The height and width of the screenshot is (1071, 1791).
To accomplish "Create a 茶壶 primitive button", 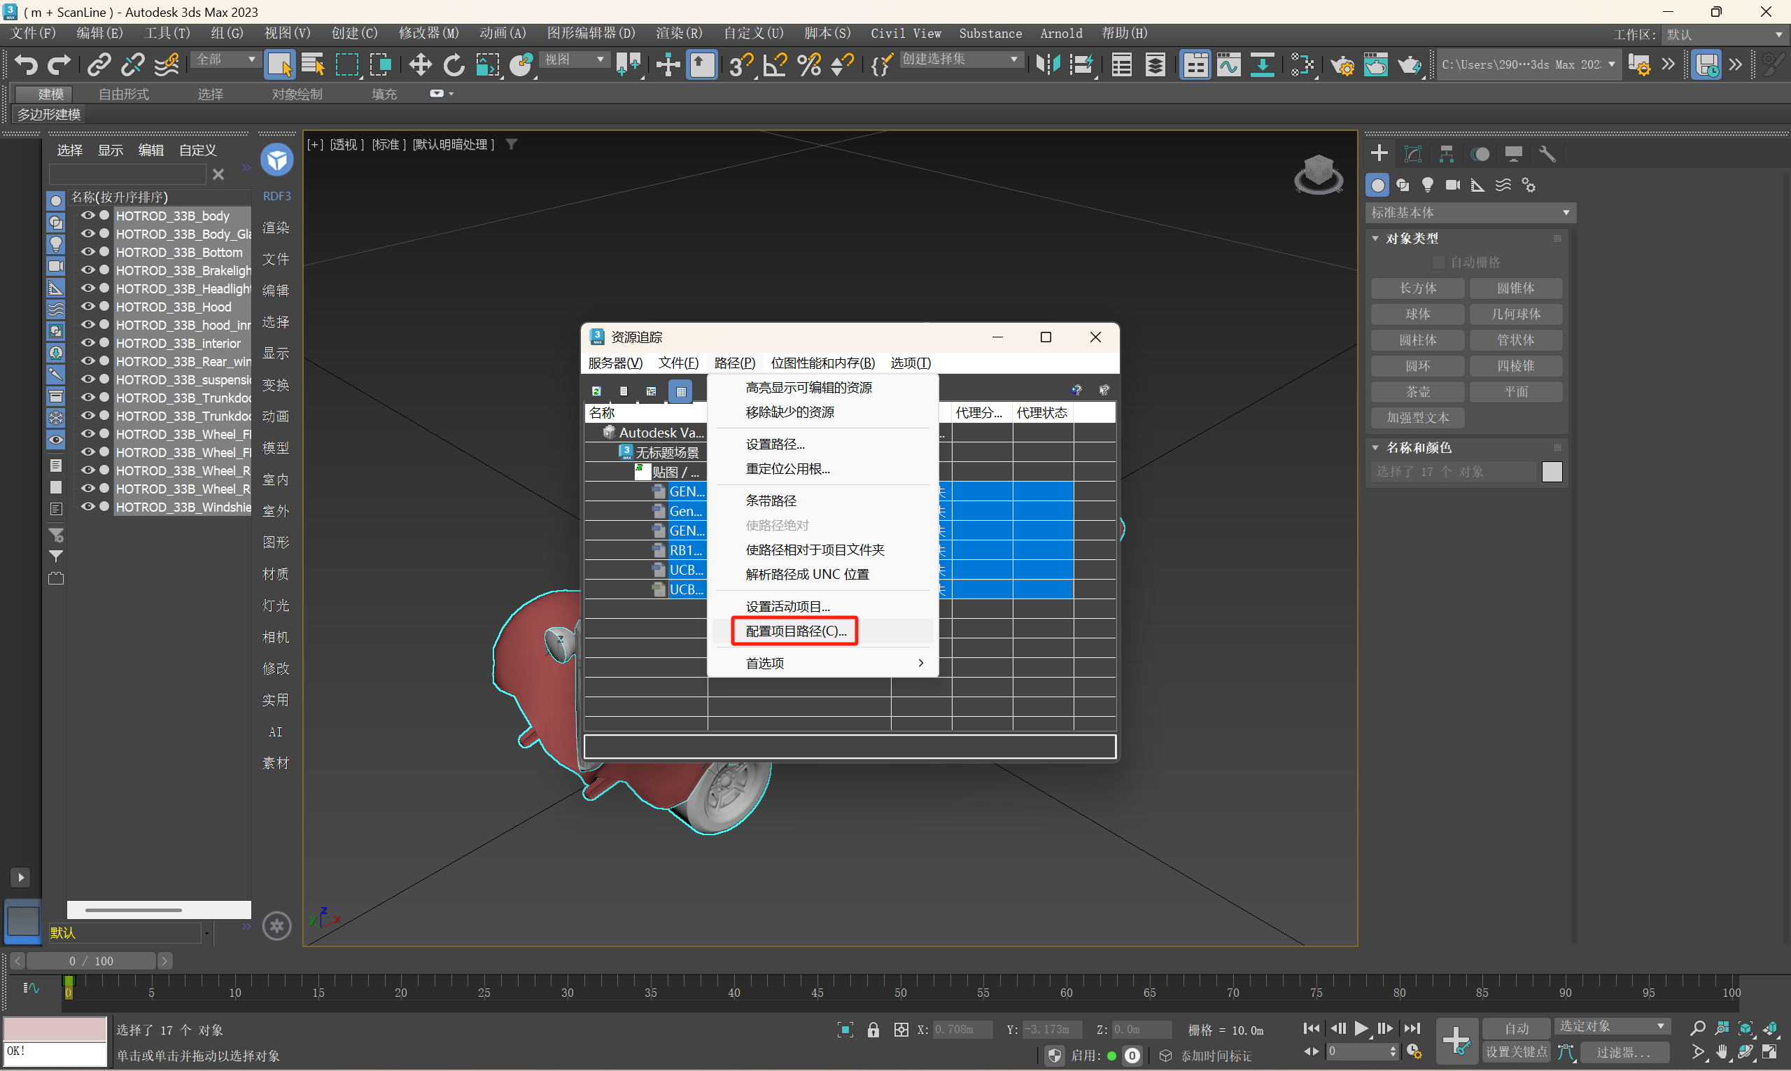I will tap(1417, 392).
